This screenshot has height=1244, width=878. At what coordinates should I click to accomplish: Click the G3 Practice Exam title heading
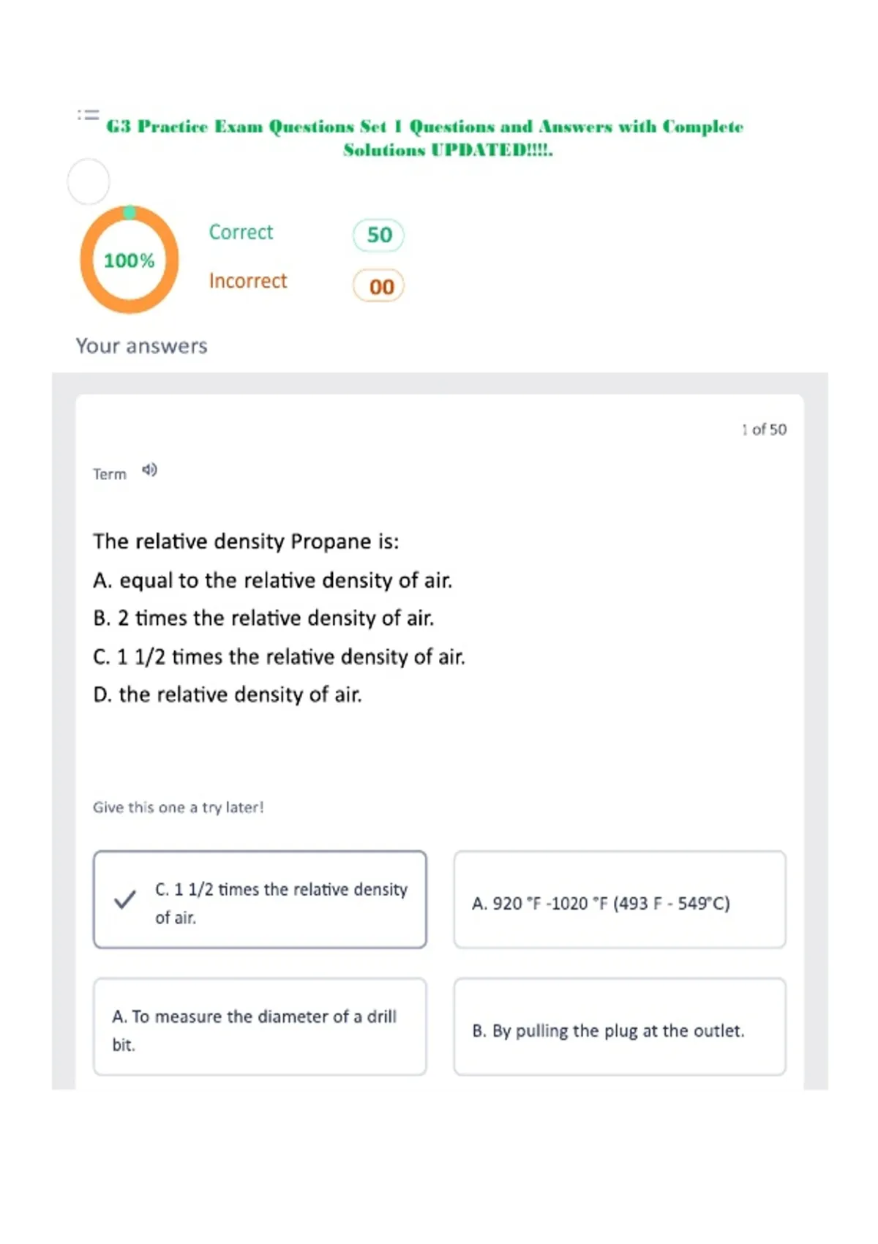tap(425, 138)
